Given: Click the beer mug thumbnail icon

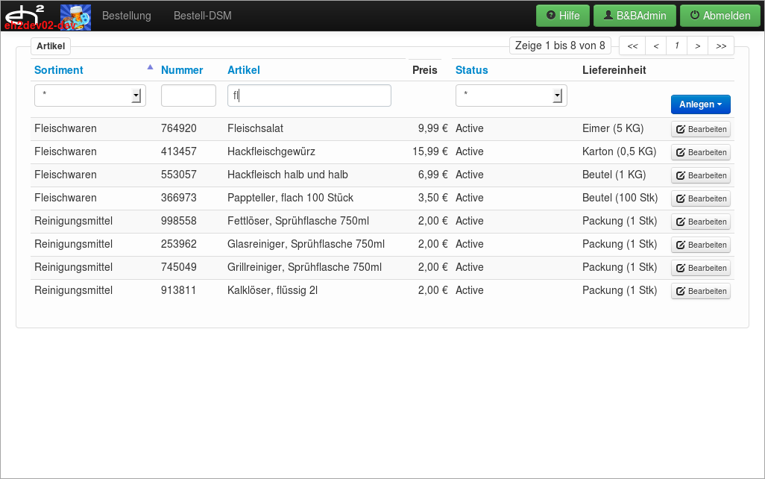Looking at the screenshot, I should [x=75, y=16].
